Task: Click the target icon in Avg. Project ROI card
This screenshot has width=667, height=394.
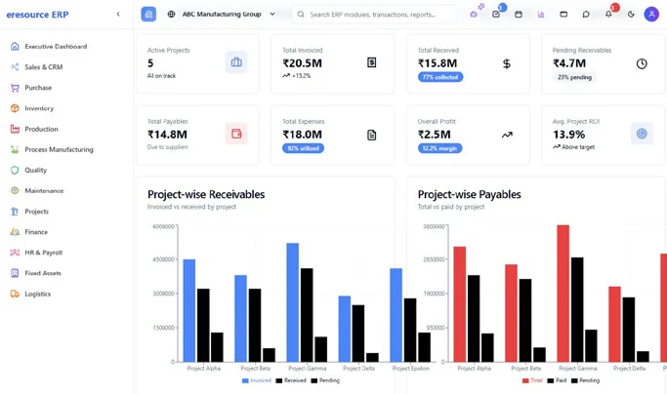Action: point(642,134)
